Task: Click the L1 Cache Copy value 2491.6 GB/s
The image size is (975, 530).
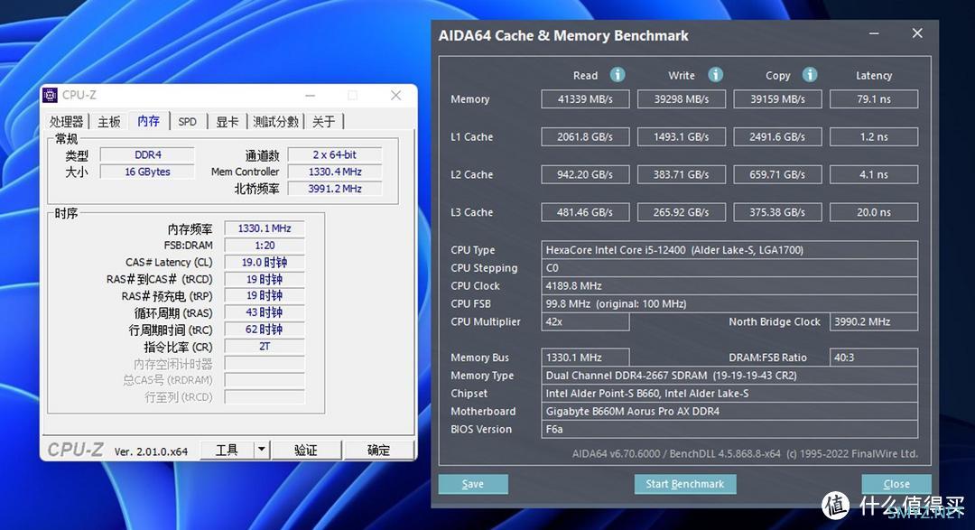Action: pyautogui.click(x=777, y=137)
